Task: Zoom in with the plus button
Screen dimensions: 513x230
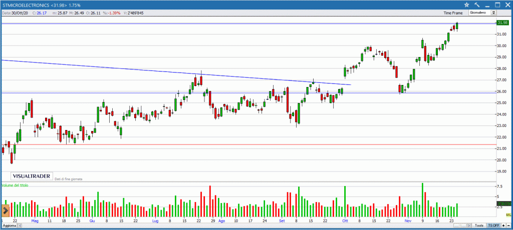Action: pos(503,225)
